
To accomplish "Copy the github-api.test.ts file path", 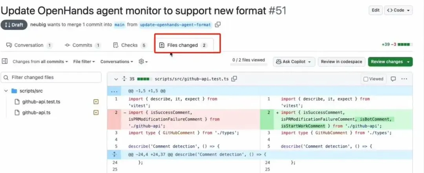I will click(234, 79).
